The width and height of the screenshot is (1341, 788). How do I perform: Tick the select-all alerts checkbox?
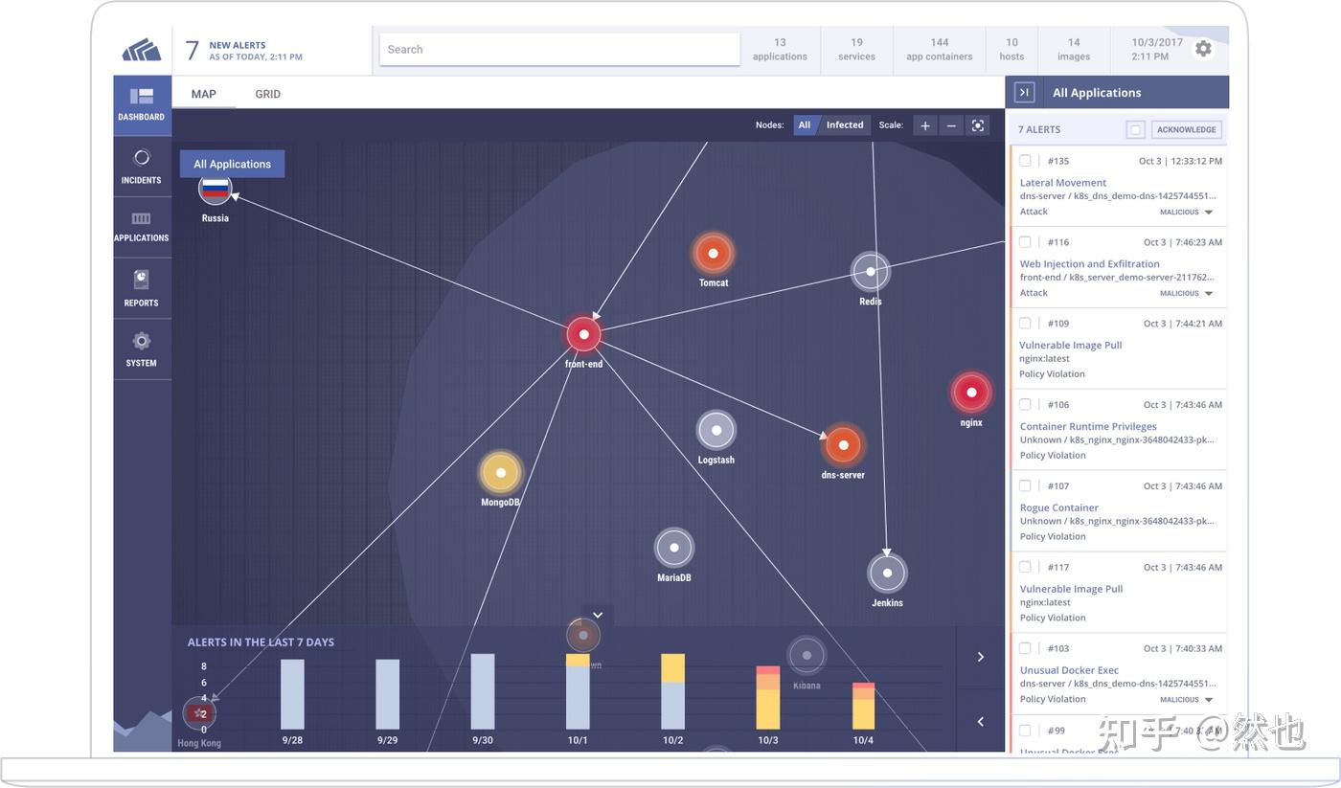(x=1135, y=130)
